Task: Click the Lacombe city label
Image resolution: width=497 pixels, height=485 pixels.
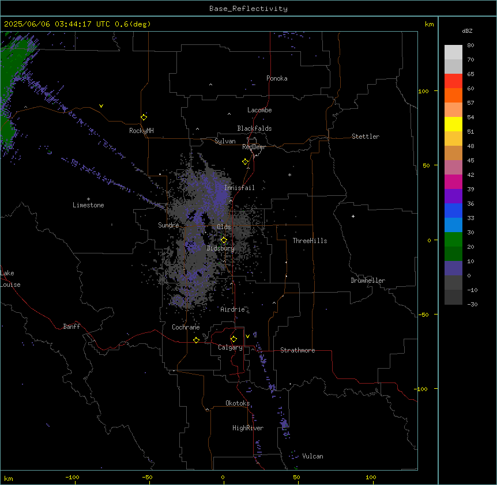Action: pos(259,110)
